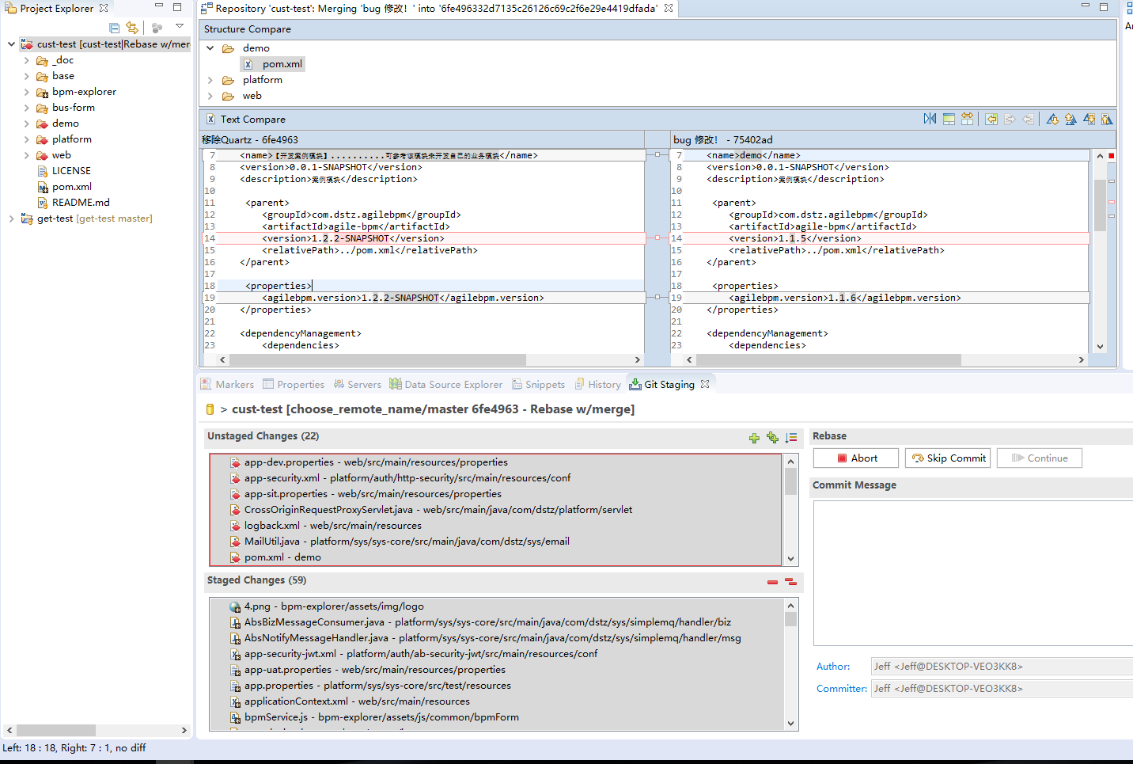Click the Project Explorer horizontal scrollbar
Image resolution: width=1133 pixels, height=764 pixels.
point(56,730)
